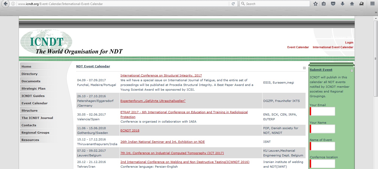378x169 pixels.
Task: Open the browser hamburger menu
Action: 372,4
